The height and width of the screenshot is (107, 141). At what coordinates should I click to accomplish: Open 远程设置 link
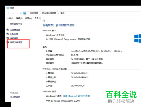click(14, 34)
